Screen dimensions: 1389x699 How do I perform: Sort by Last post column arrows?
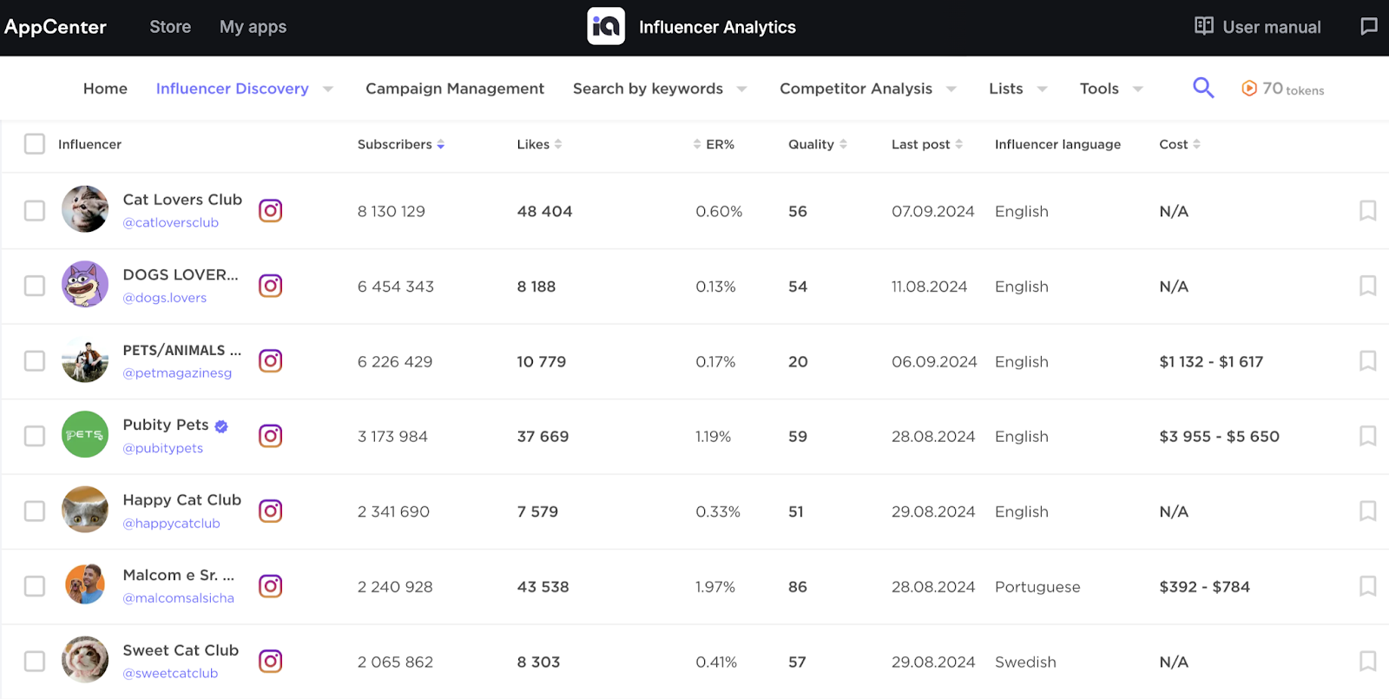[959, 144]
